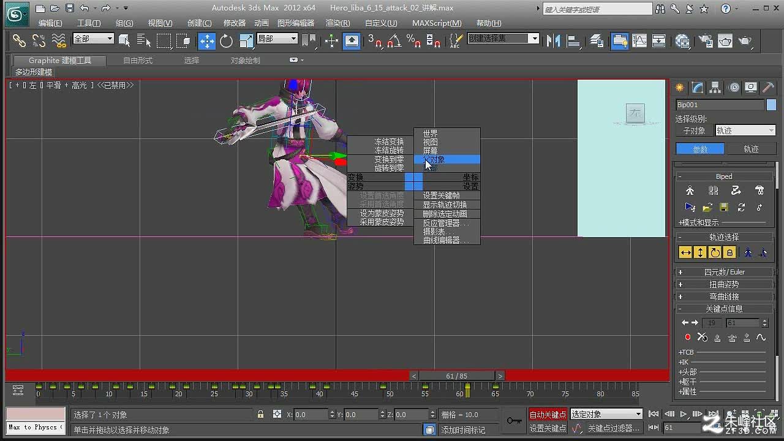Click the Select and Manipulate icon

point(331,40)
